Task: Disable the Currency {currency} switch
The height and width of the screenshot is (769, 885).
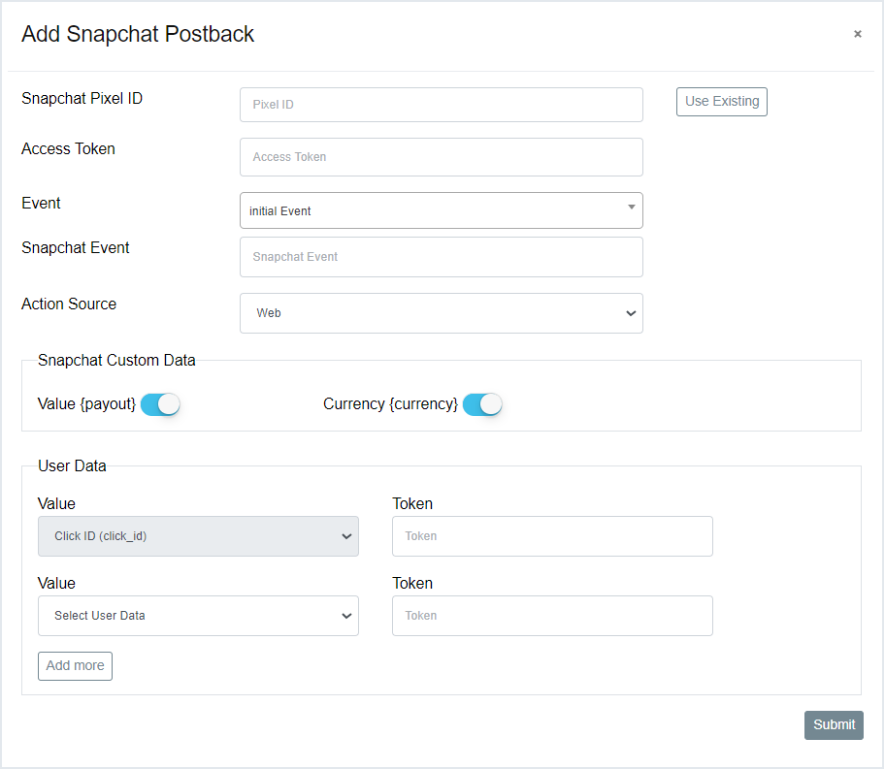Action: click(482, 404)
